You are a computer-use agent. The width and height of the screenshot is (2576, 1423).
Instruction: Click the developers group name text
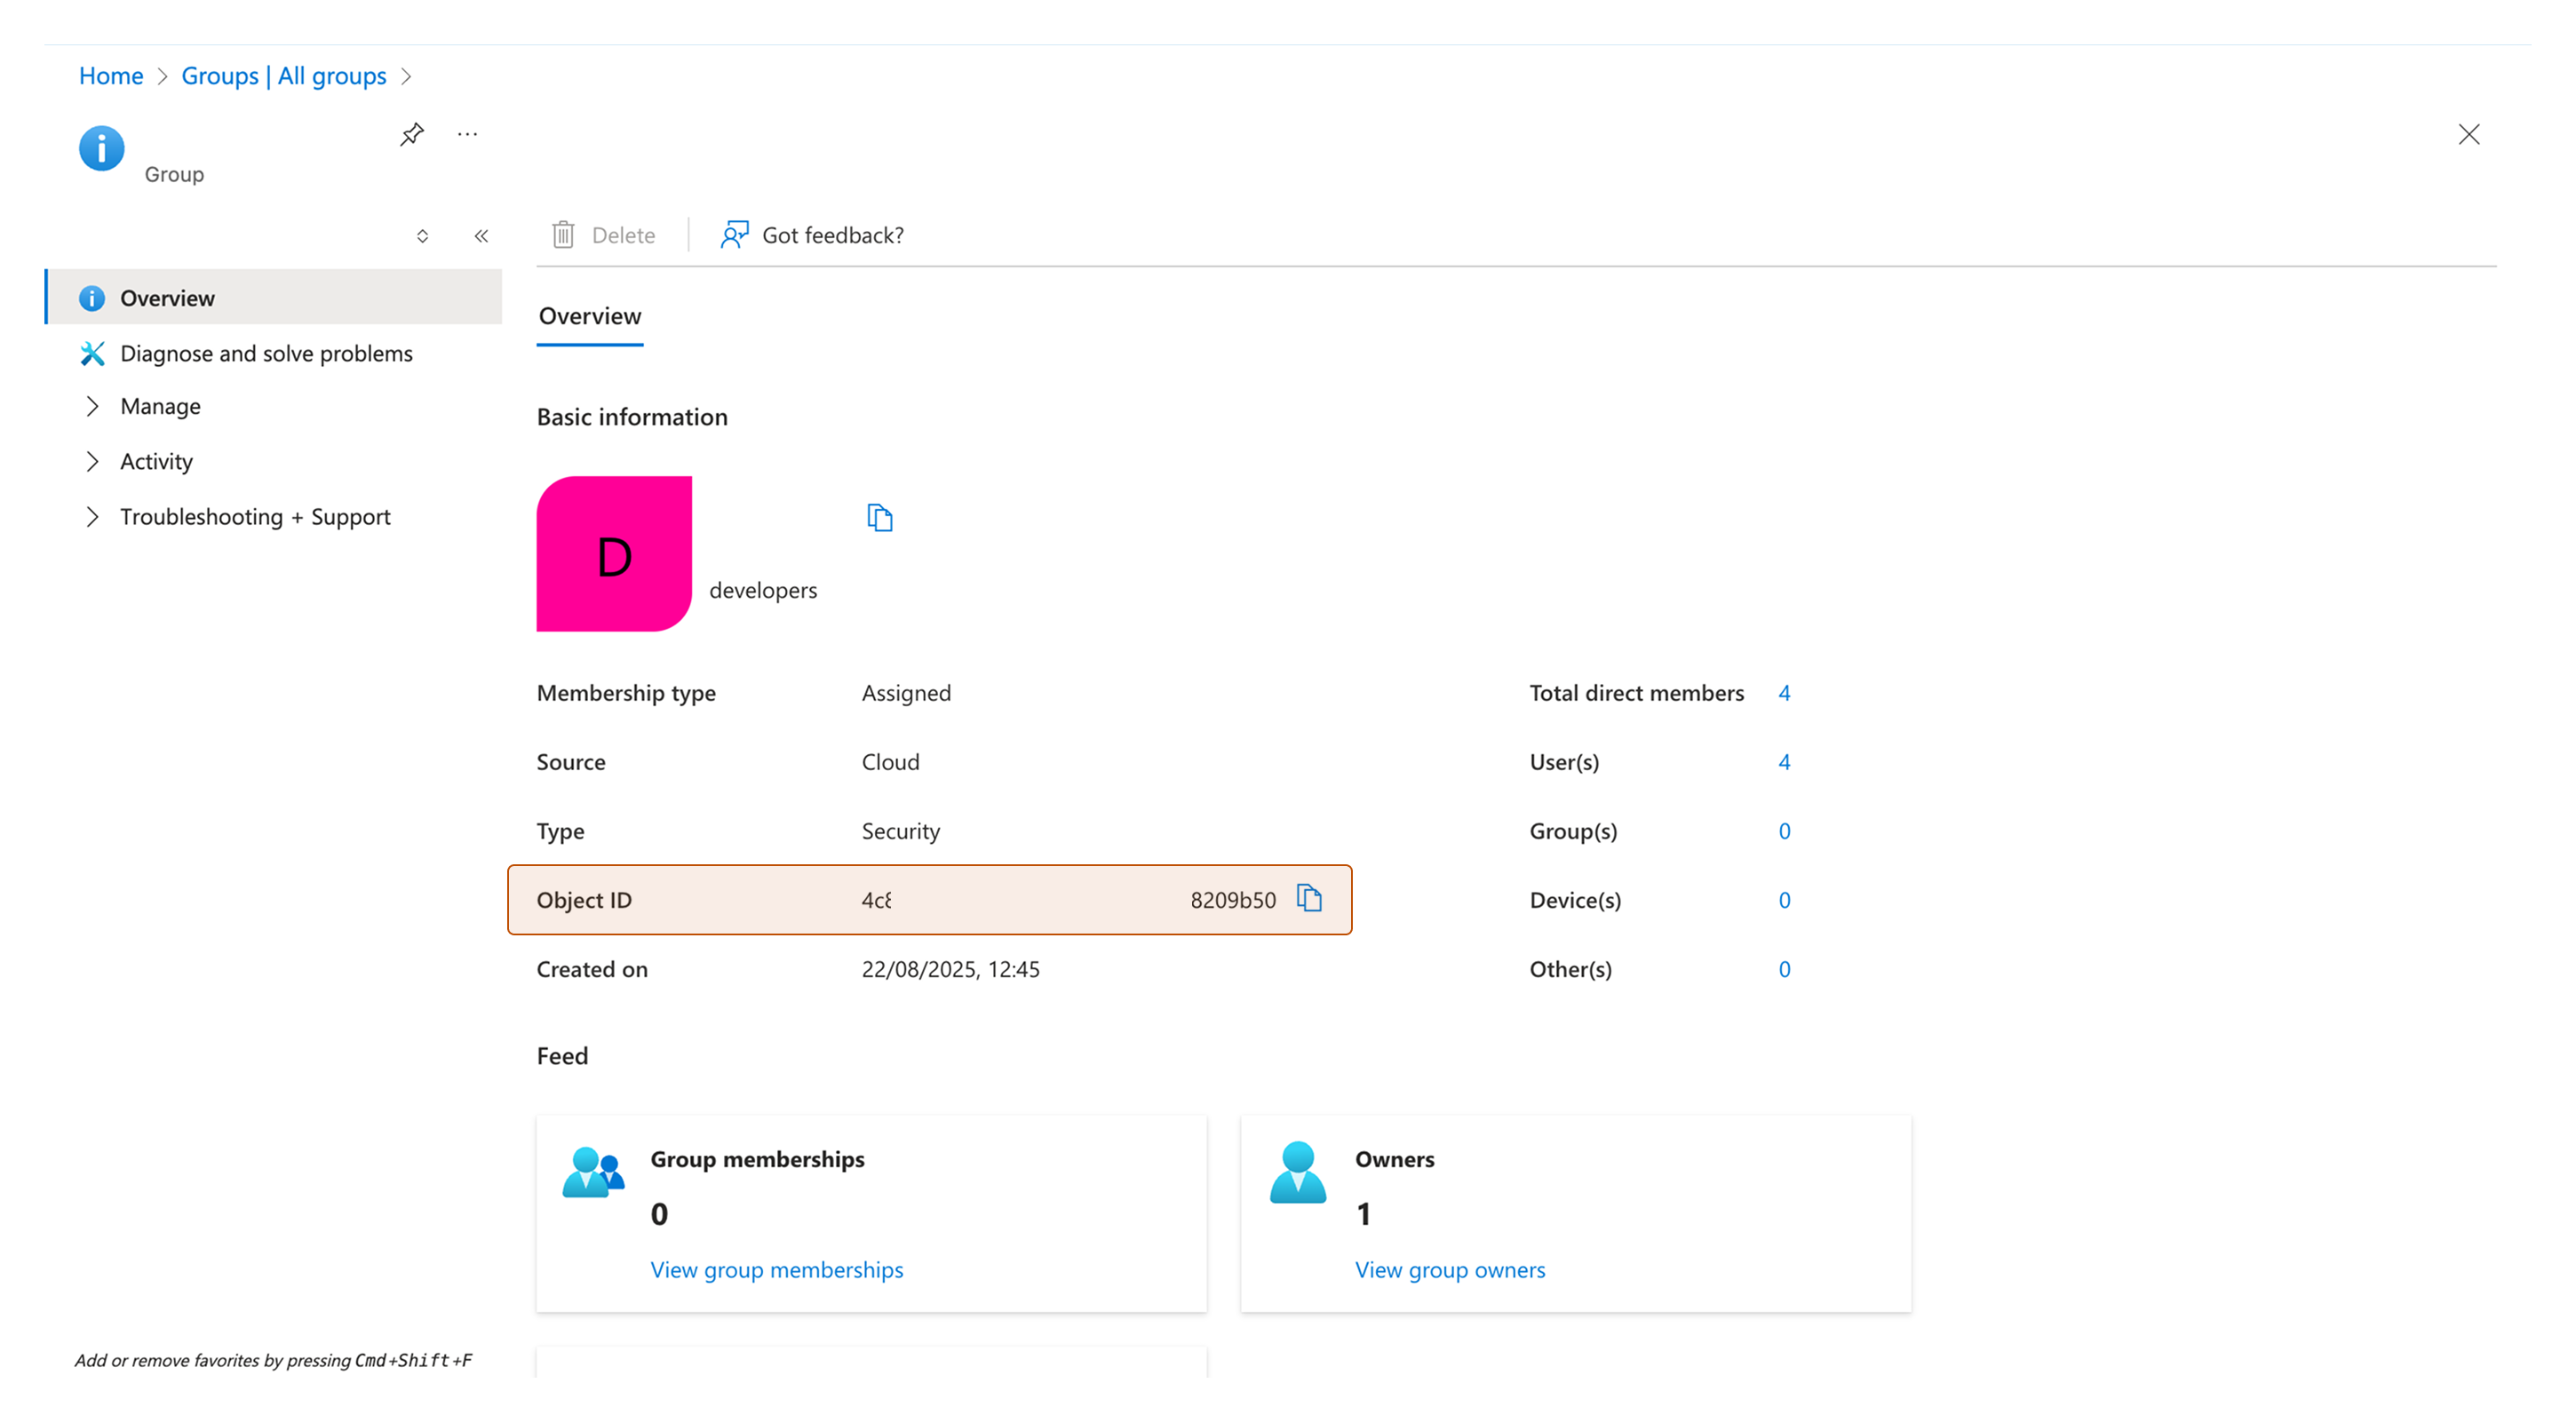pos(762,589)
